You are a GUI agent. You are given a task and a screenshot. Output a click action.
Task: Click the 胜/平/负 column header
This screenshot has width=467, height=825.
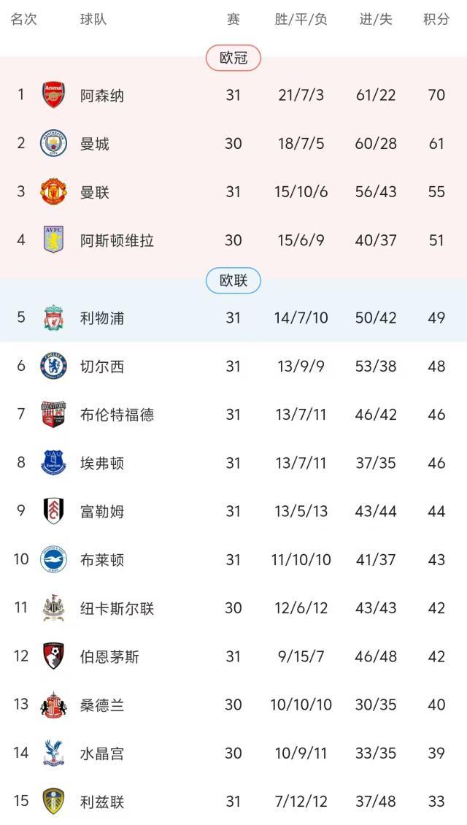pos(301,20)
